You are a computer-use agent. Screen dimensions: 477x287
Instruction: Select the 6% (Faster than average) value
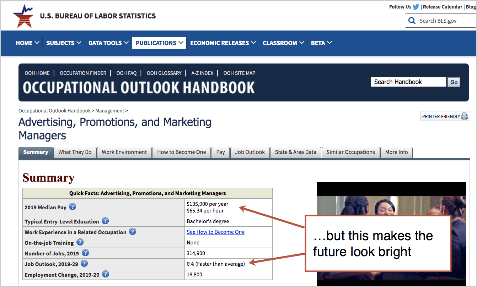(x=216, y=264)
